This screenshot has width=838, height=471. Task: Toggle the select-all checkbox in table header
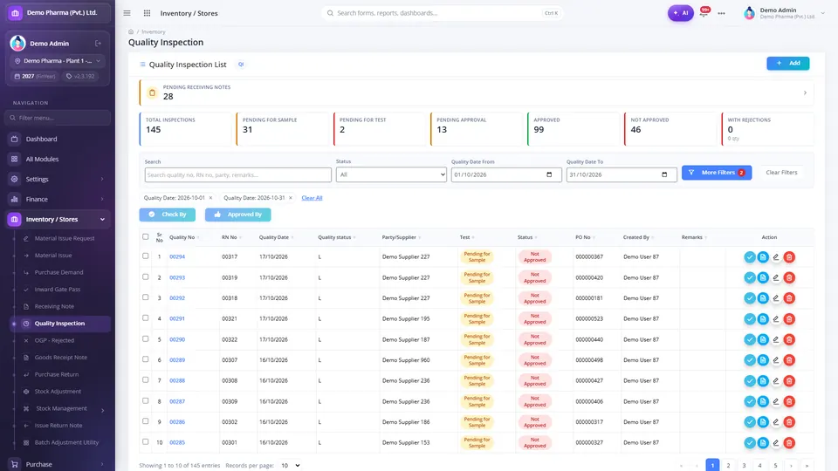(146, 236)
